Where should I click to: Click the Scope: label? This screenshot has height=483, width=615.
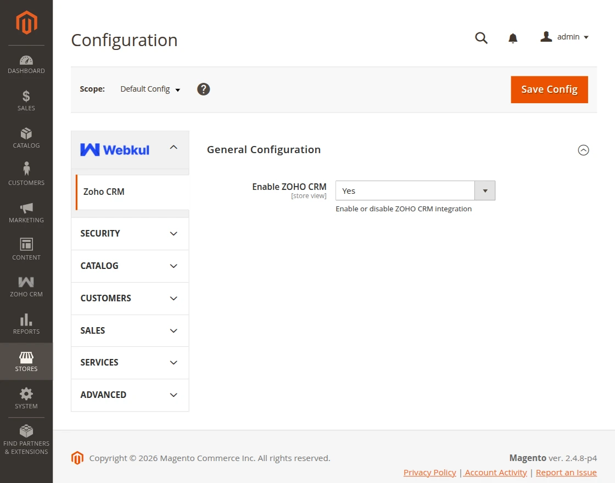(x=92, y=89)
